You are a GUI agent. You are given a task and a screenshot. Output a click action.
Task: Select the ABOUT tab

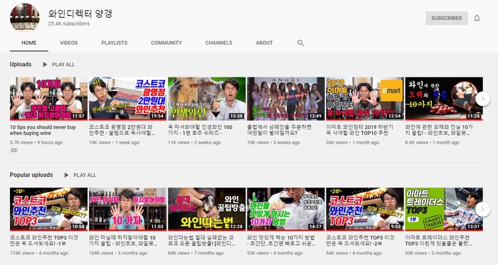coord(264,43)
